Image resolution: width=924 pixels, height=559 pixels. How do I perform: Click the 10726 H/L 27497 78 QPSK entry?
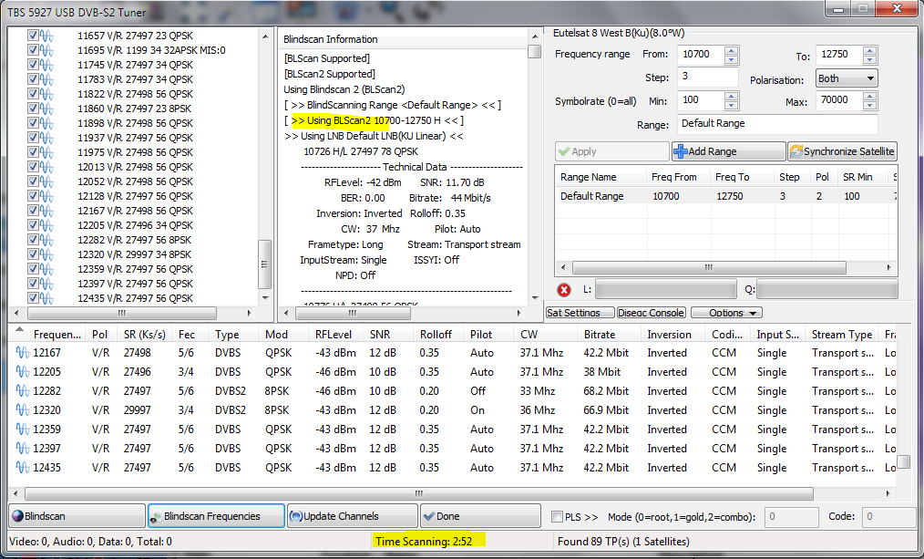(361, 151)
